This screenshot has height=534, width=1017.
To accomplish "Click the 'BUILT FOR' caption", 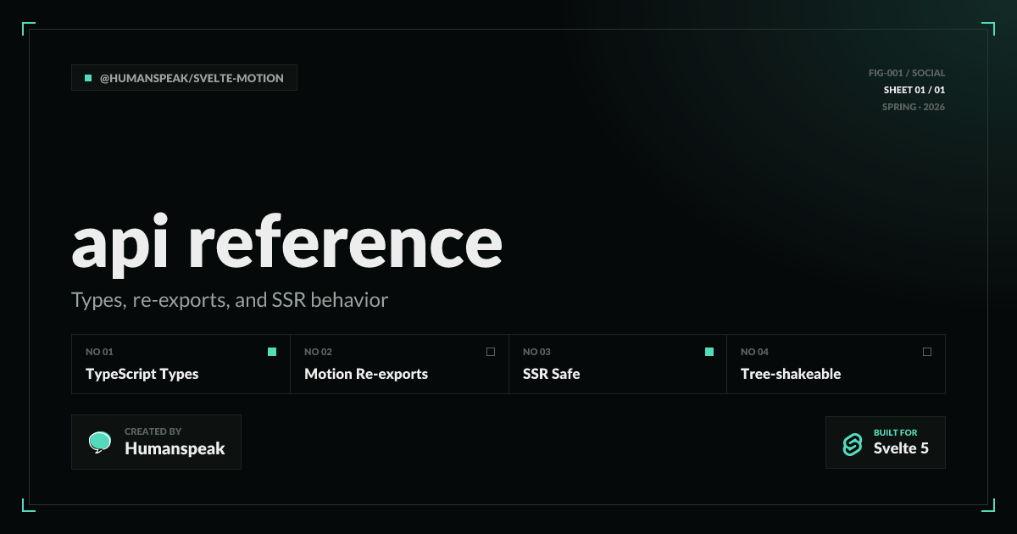I will pyautogui.click(x=895, y=432).
